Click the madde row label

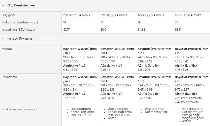coord(7,49)
